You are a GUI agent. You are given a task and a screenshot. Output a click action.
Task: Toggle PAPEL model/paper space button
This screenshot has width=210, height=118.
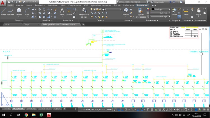click(109, 109)
